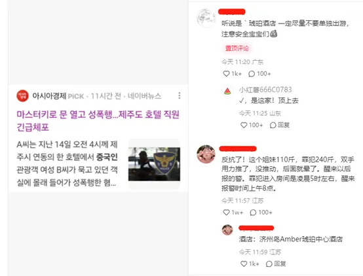The width and height of the screenshot is (363, 276).
Task: View profile avatar of the 反抗了 commenter
Action: point(206,154)
